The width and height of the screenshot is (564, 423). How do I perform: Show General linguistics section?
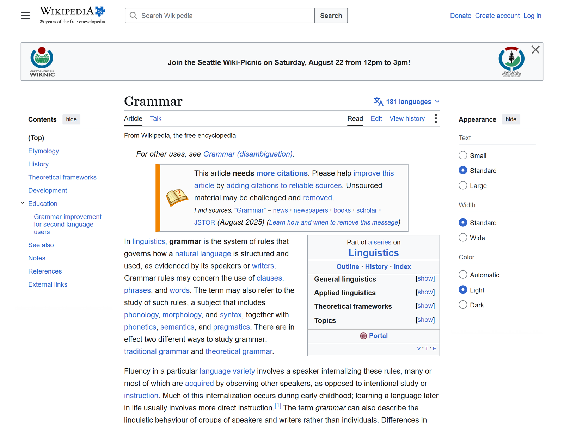(425, 278)
